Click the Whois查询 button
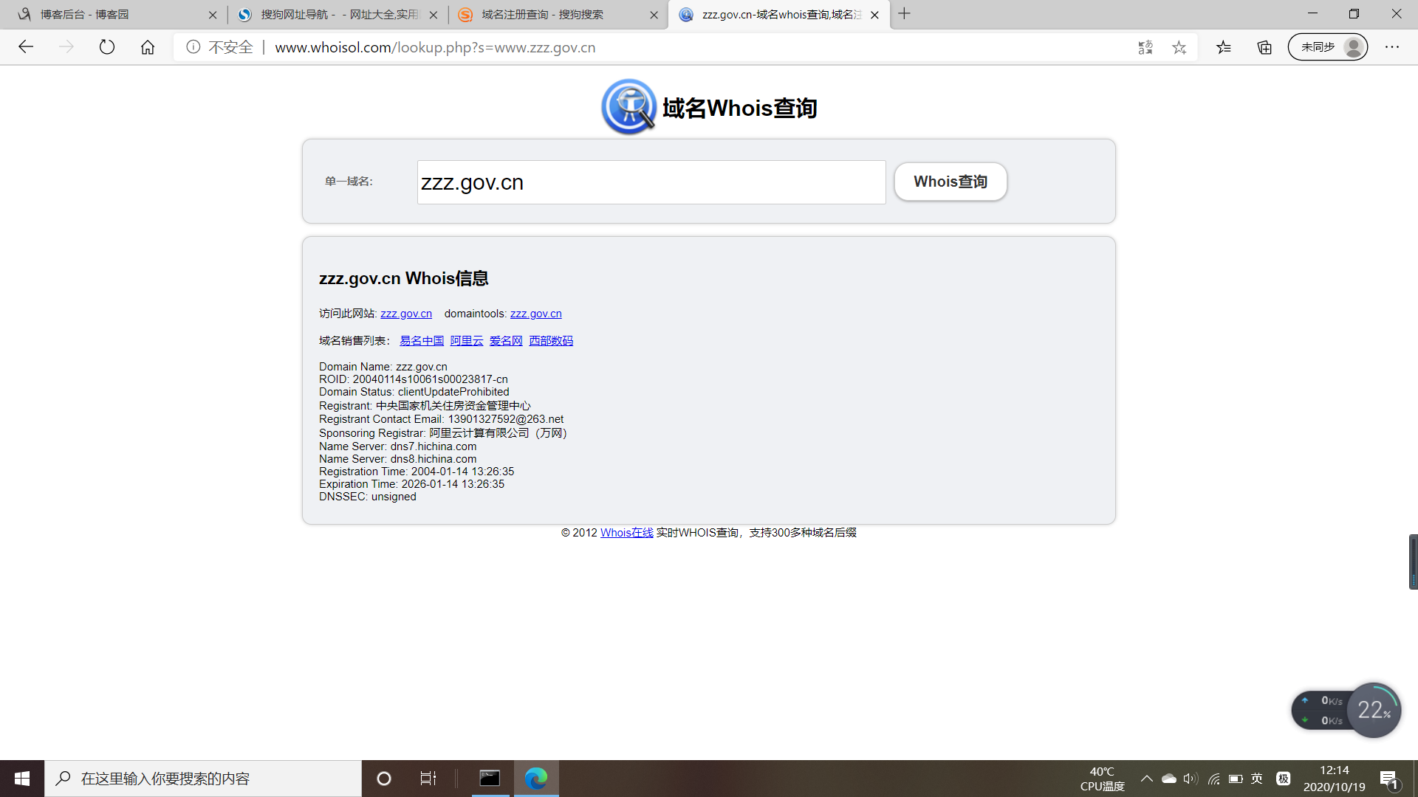The image size is (1418, 797). click(951, 182)
